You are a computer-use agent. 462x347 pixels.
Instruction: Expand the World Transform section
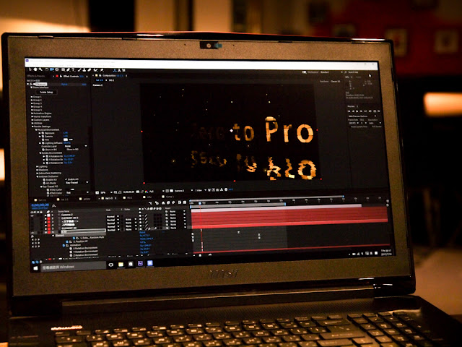pyautogui.click(x=32, y=116)
